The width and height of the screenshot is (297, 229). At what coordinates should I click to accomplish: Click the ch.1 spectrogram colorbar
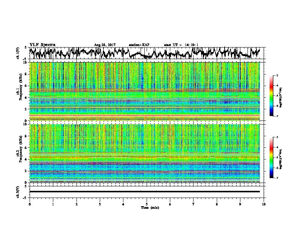point(271,96)
